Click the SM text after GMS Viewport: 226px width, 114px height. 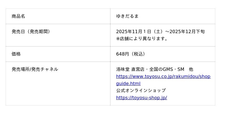pyautogui.click(x=181, y=69)
